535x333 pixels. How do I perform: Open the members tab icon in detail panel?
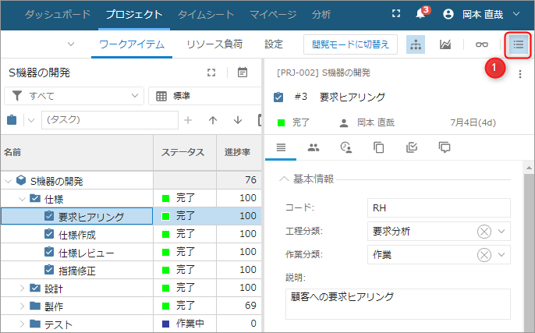[x=314, y=147]
